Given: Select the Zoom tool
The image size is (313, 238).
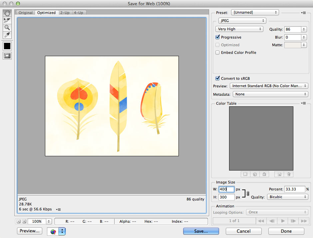Looking at the screenshot, I should (7, 28).
